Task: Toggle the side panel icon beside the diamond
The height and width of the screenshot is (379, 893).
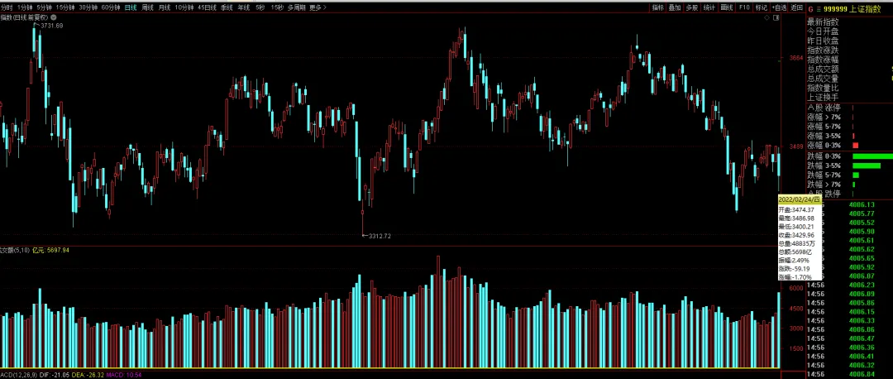Action: tap(776, 18)
